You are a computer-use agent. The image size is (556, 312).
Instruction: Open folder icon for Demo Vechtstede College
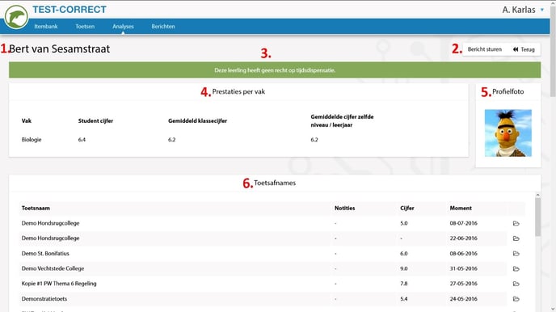[x=516, y=268]
